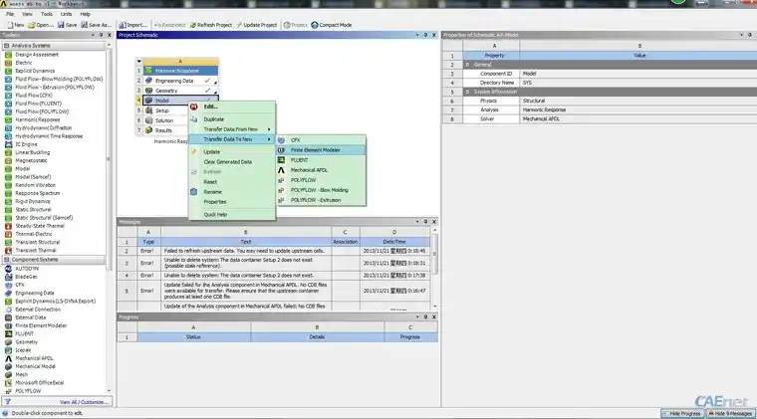757x419 pixels.
Task: Select Explicit Dynamics in Toolbox
Action: tap(35, 71)
